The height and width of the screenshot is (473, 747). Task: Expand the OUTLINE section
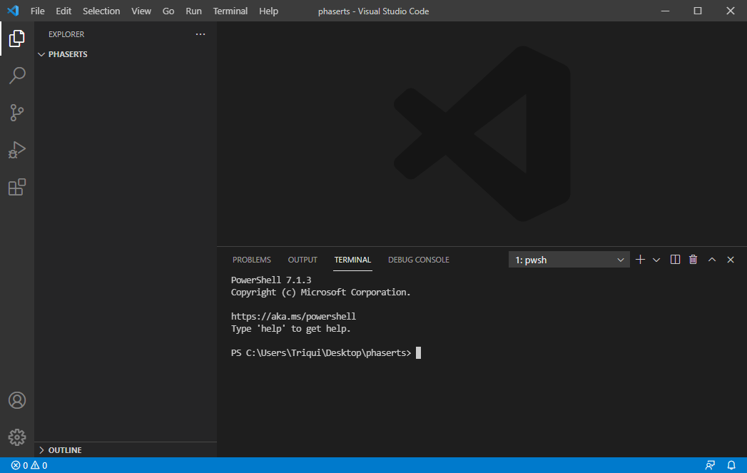pos(64,449)
